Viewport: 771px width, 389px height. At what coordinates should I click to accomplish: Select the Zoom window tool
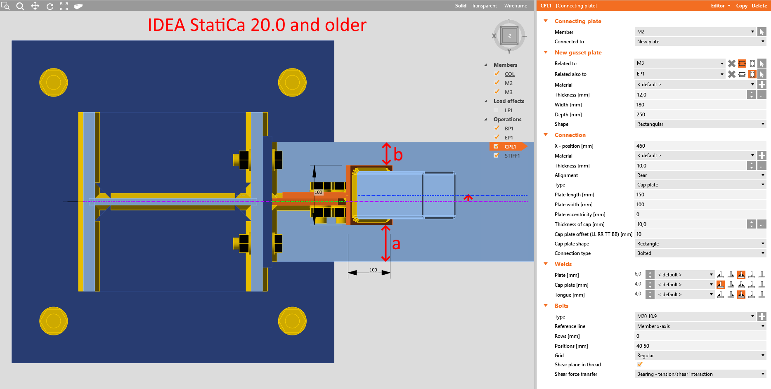[5, 6]
